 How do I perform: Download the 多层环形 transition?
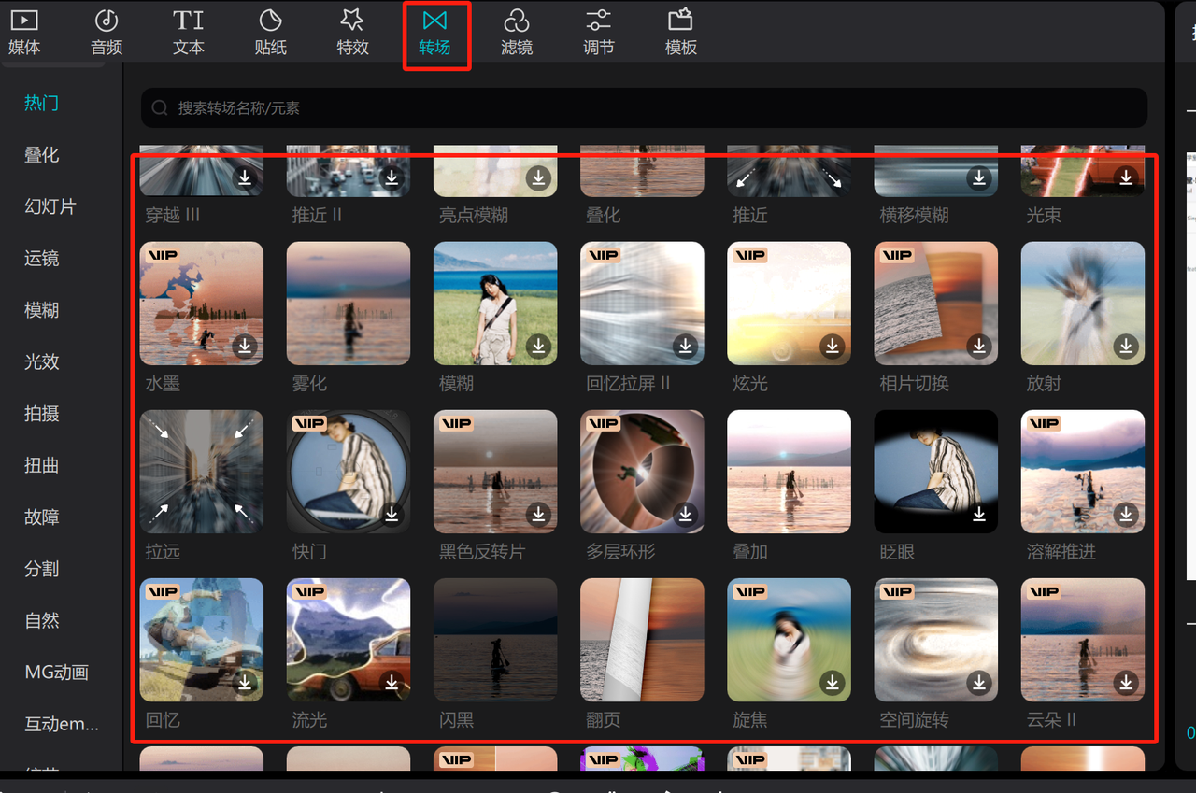point(686,514)
